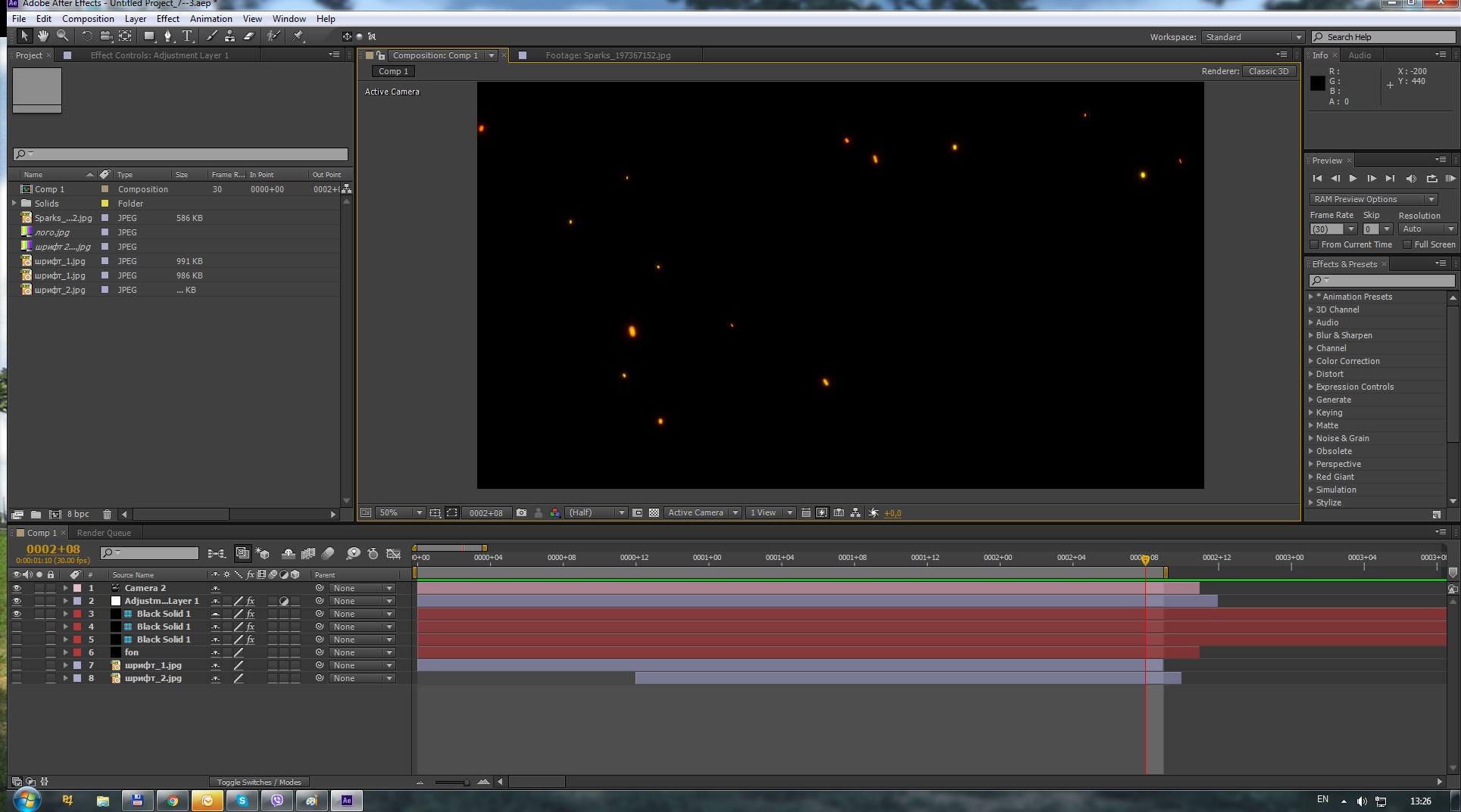
Task: Open the Graph Editor in timeline
Action: [x=393, y=553]
